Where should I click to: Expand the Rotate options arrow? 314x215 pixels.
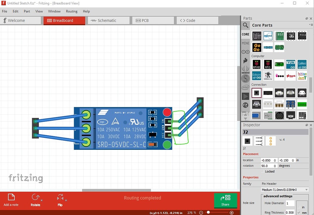(42, 200)
